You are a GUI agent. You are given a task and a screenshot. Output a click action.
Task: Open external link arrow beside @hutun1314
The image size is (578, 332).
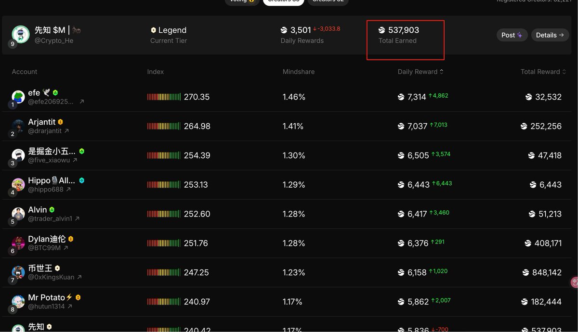pos(70,306)
